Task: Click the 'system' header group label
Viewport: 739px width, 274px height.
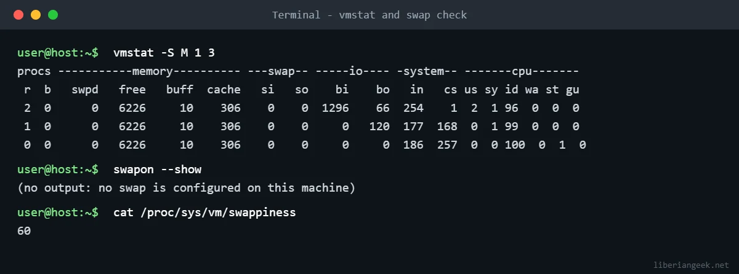Action: 424,71
